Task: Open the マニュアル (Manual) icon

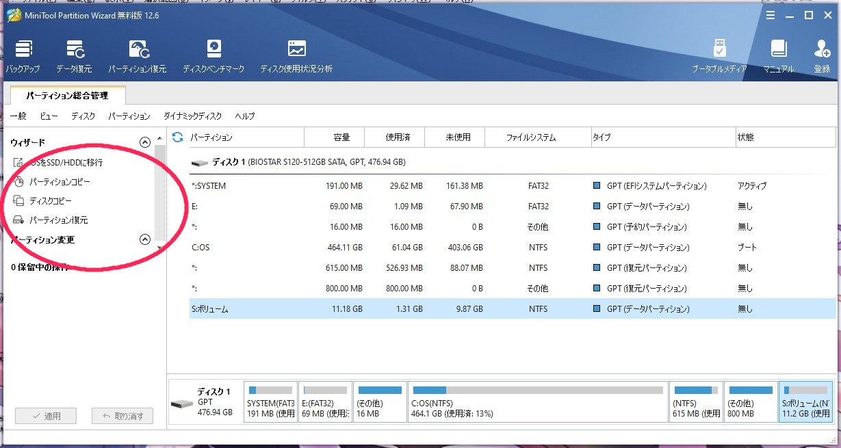Action: tap(778, 51)
